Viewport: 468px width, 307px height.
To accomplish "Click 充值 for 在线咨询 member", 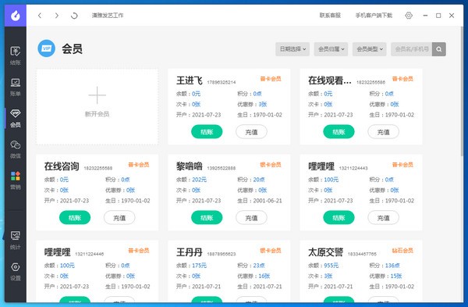I will tap(119, 218).
